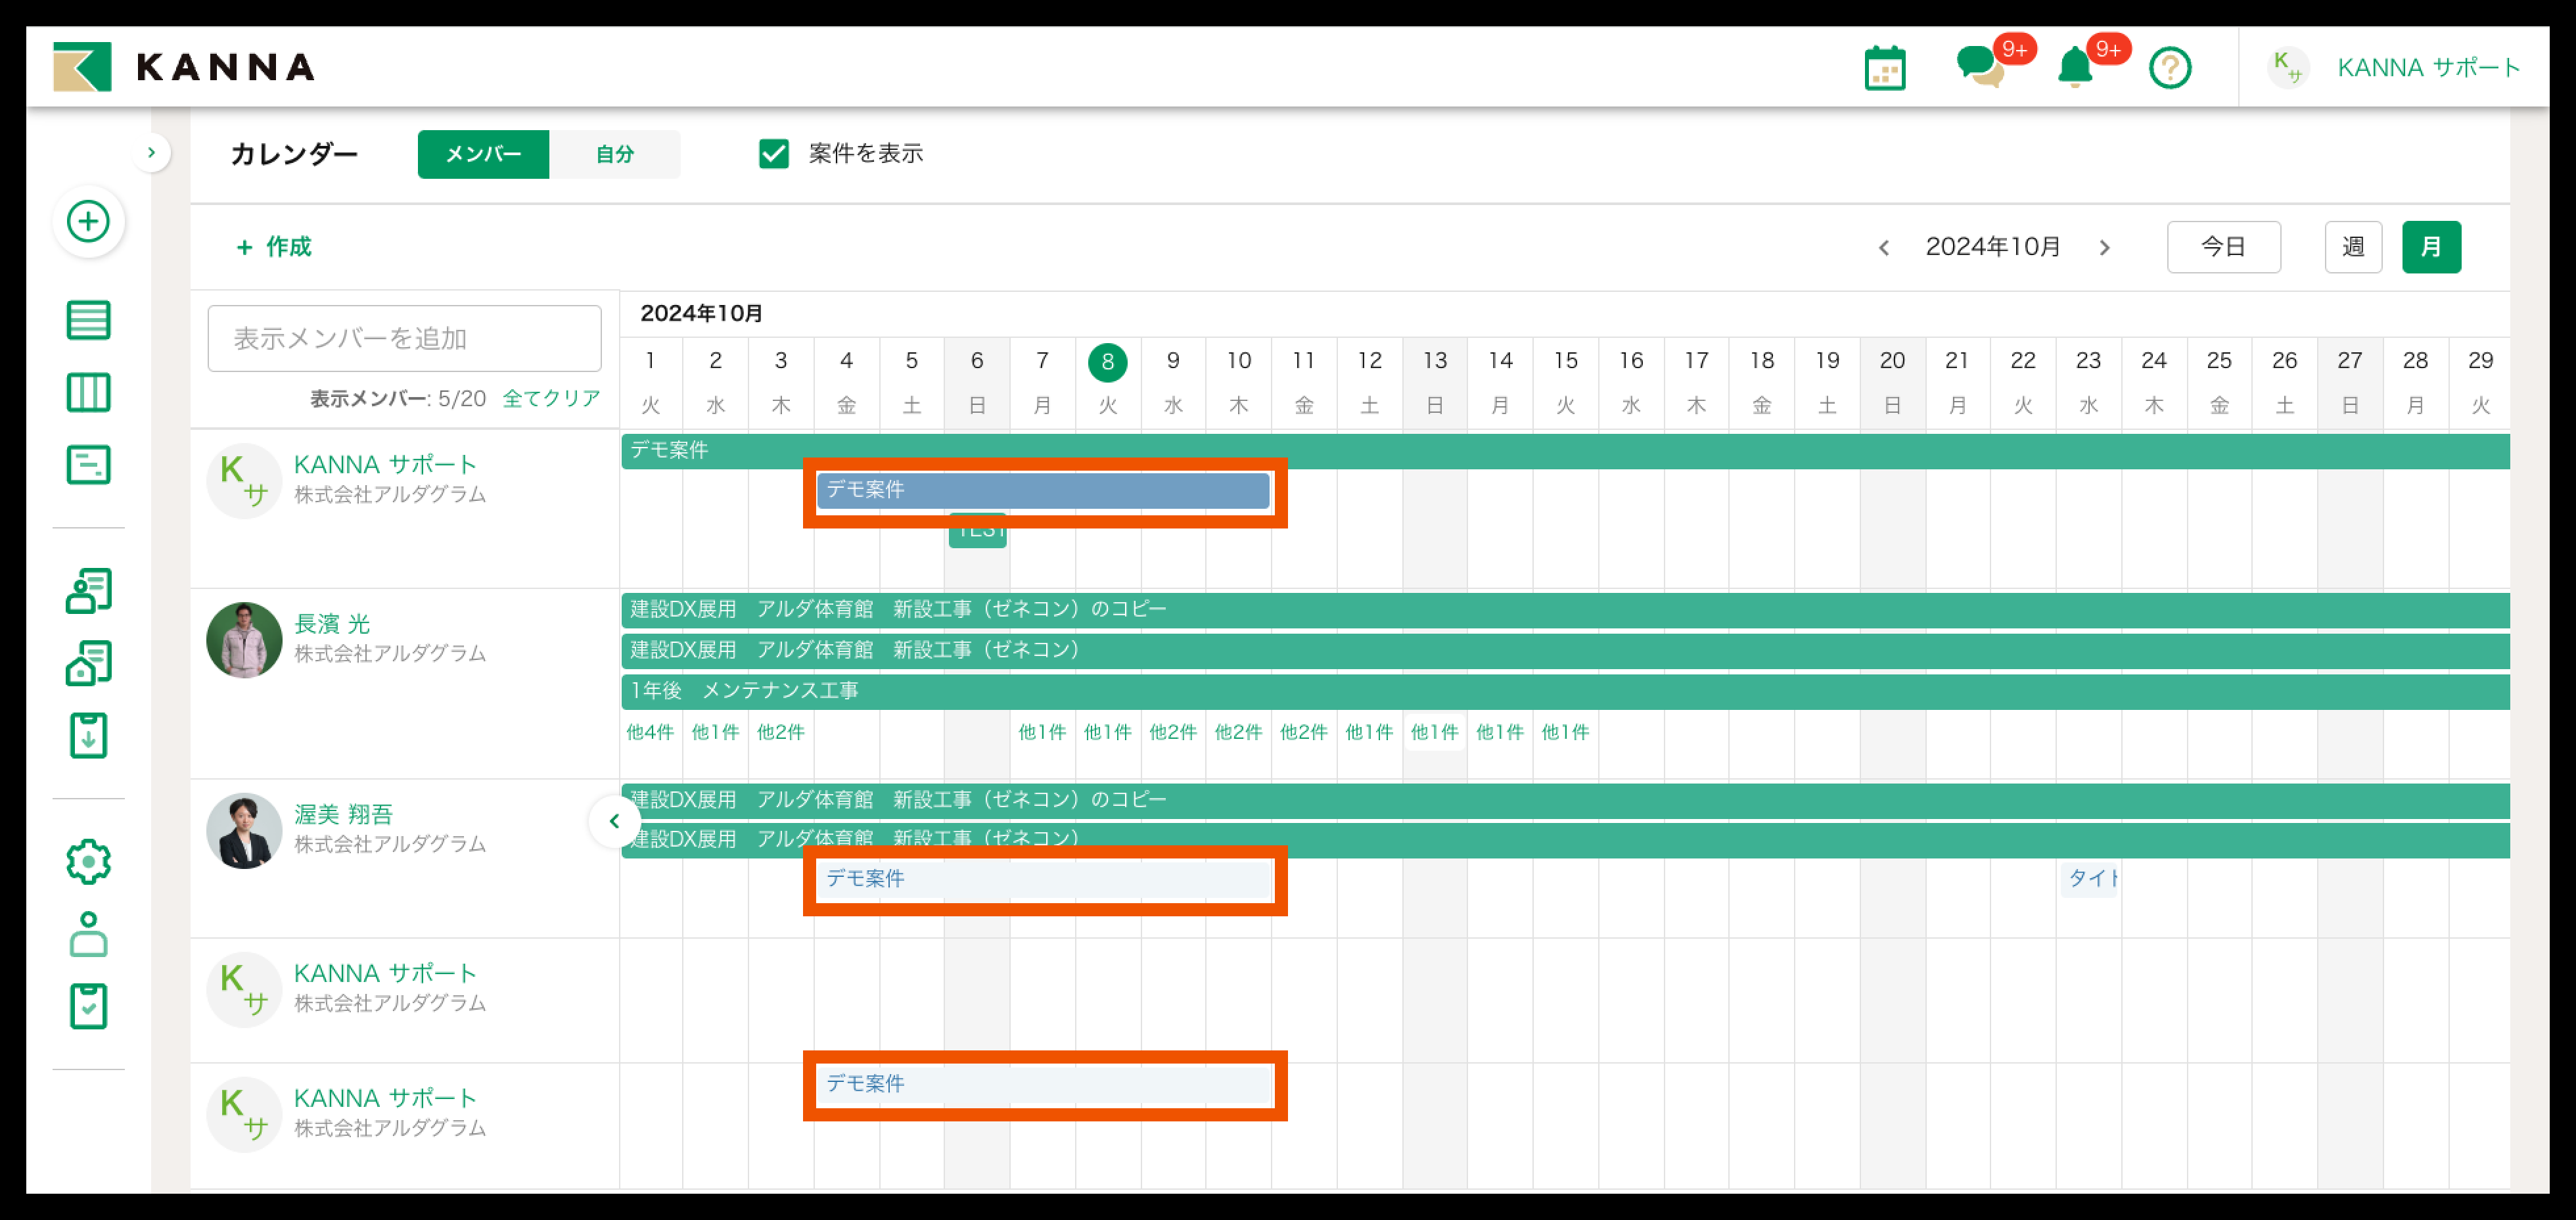This screenshot has width=2576, height=1220.
Task: Go to the previous month with the arrow
Action: 1884,248
